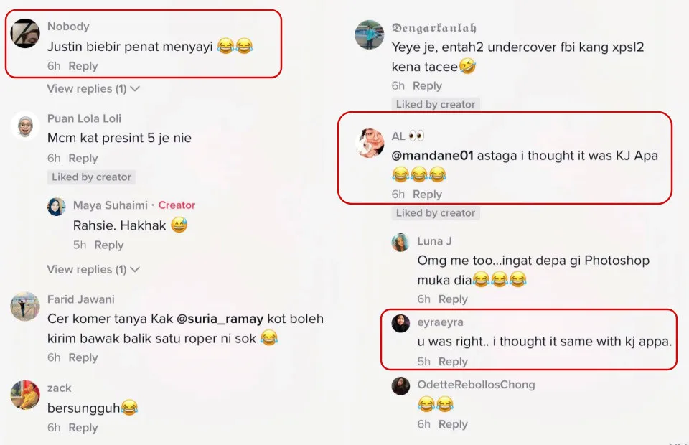Click eyraeyra's avatar
The width and height of the screenshot is (689, 445).
pyautogui.click(x=400, y=324)
